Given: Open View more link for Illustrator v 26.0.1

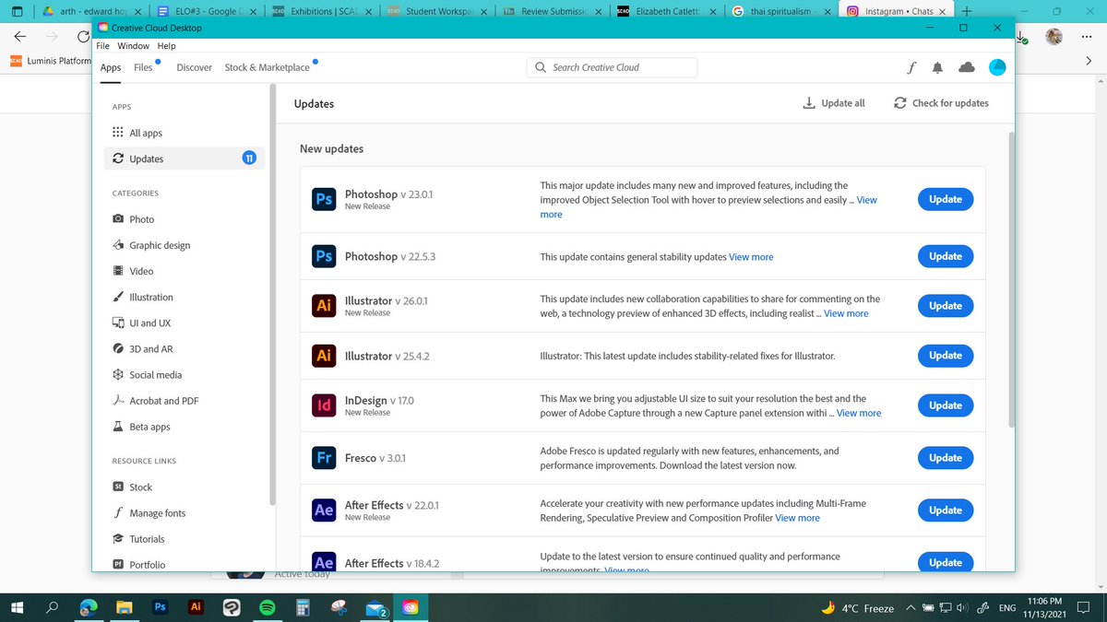Looking at the screenshot, I should (846, 313).
